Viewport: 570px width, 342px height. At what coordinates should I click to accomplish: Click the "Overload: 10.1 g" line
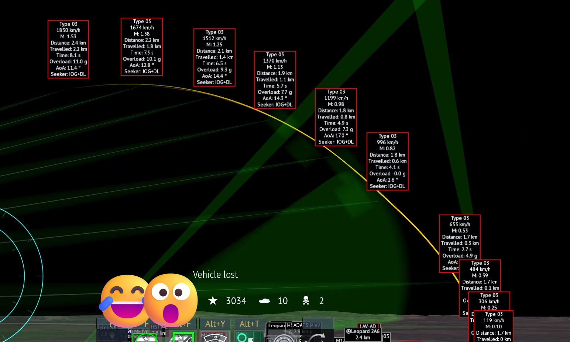coord(142,59)
